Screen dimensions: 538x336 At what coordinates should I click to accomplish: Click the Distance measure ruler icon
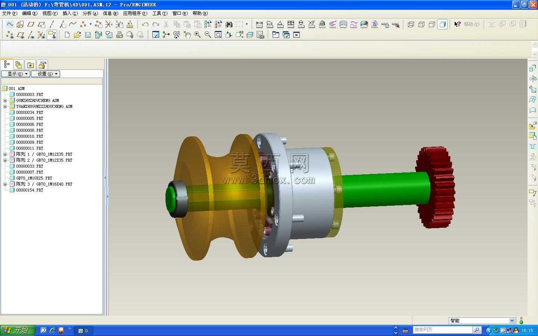(x=259, y=24)
